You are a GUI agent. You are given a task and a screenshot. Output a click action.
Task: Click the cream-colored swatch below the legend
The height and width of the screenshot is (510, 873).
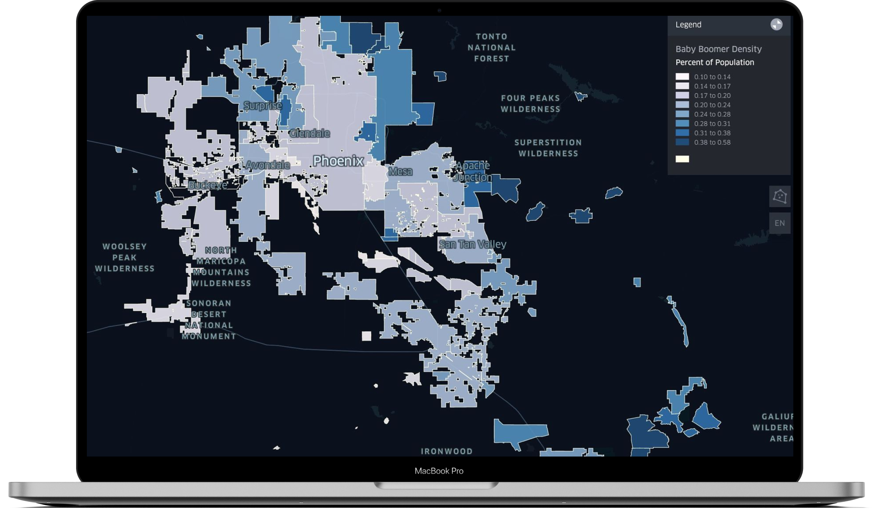[682, 159]
